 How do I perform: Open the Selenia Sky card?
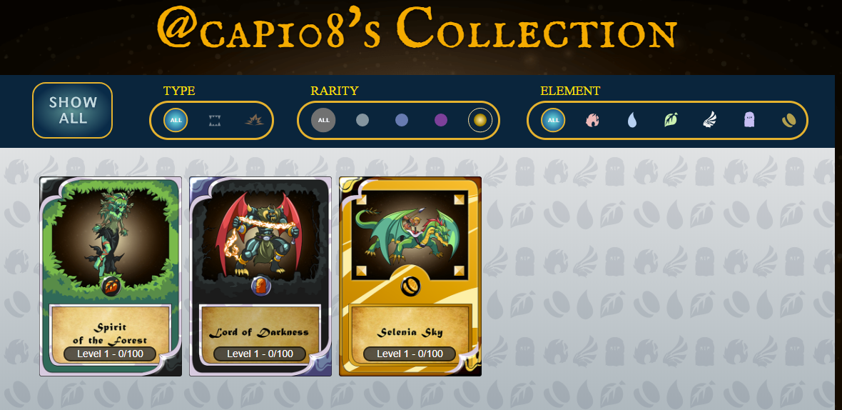click(x=410, y=276)
